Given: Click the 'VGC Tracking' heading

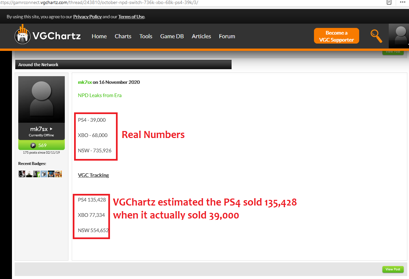Looking at the screenshot, I should (93, 175).
